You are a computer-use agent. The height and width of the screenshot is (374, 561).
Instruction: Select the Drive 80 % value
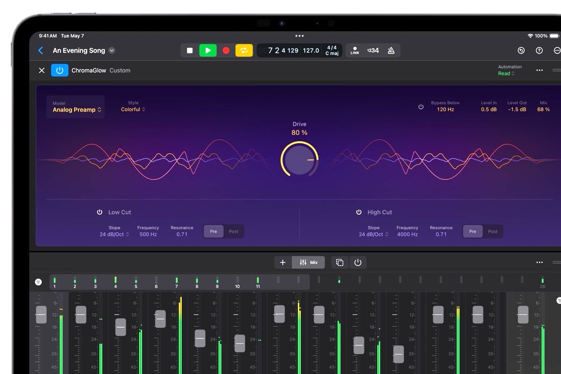[x=299, y=133]
